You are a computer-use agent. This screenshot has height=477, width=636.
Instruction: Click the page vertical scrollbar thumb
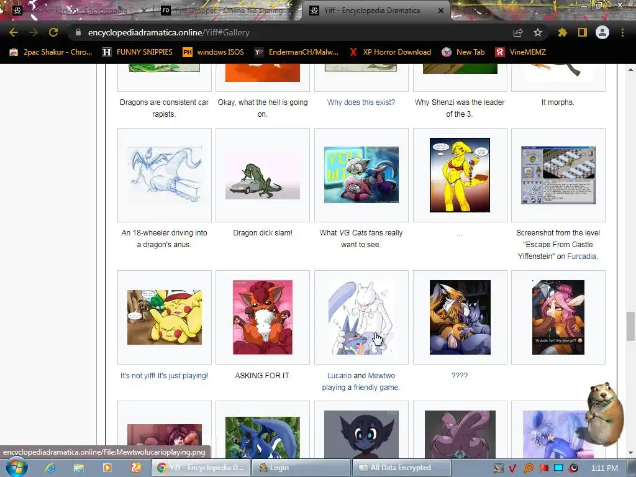[x=630, y=326]
